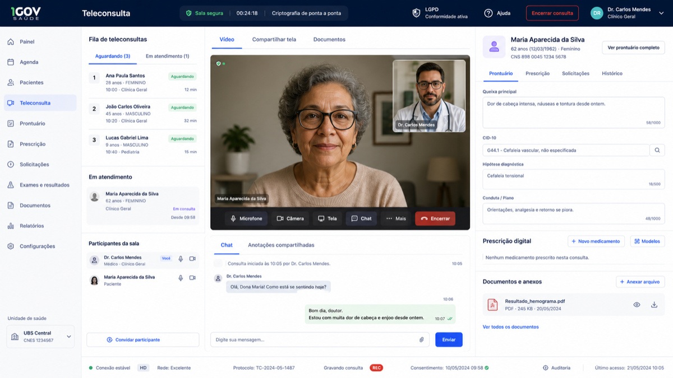
Task: Send chat message with Enviar
Action: click(x=449, y=340)
